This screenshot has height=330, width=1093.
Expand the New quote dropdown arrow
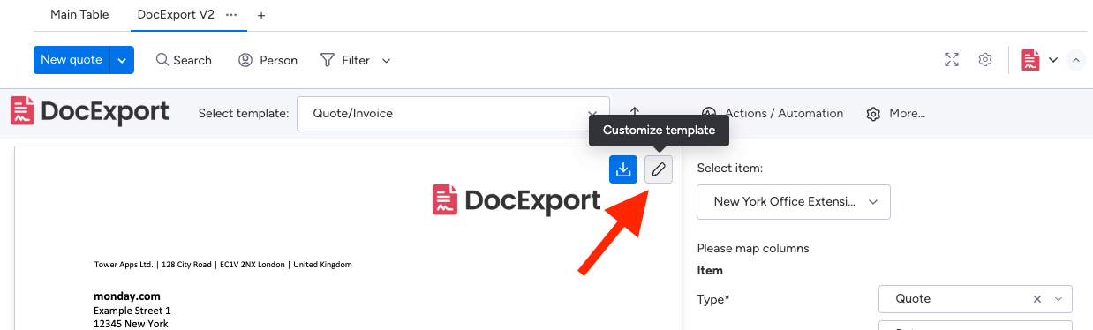click(122, 60)
